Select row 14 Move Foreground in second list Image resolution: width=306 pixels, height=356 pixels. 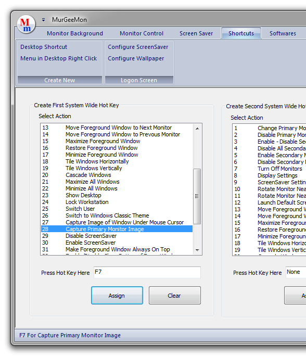coord(270,216)
